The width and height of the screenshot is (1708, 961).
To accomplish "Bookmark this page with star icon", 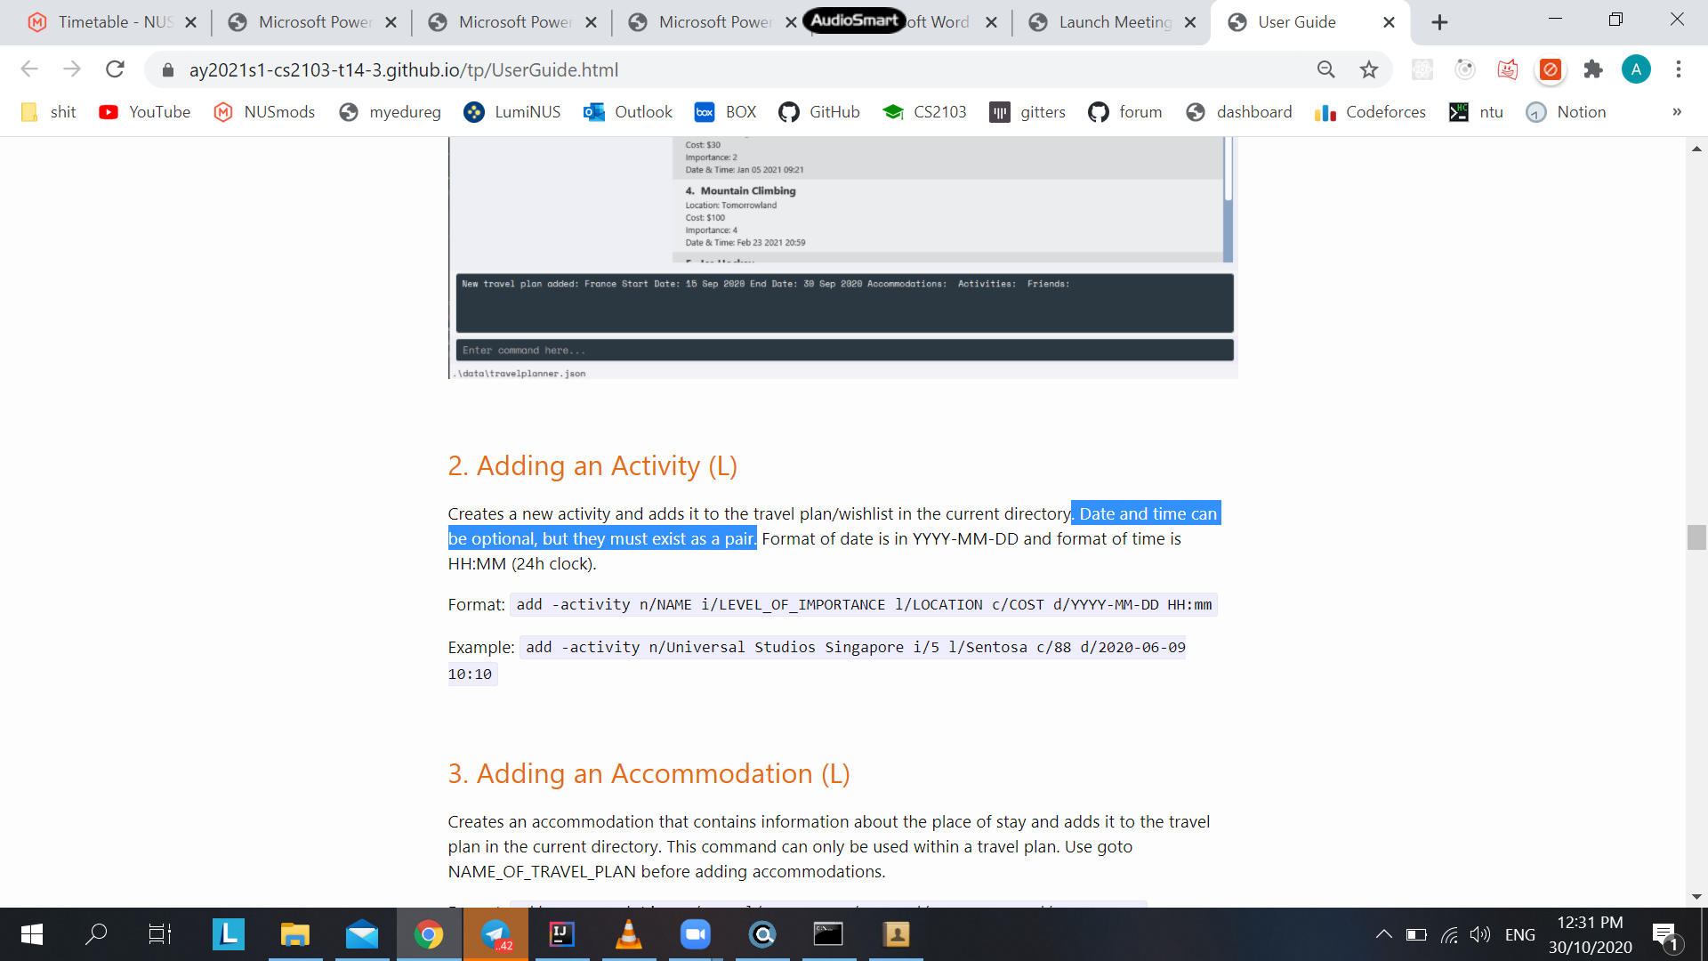I will (x=1368, y=69).
